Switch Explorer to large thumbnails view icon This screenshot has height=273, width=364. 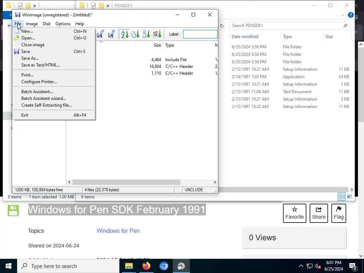point(349,197)
